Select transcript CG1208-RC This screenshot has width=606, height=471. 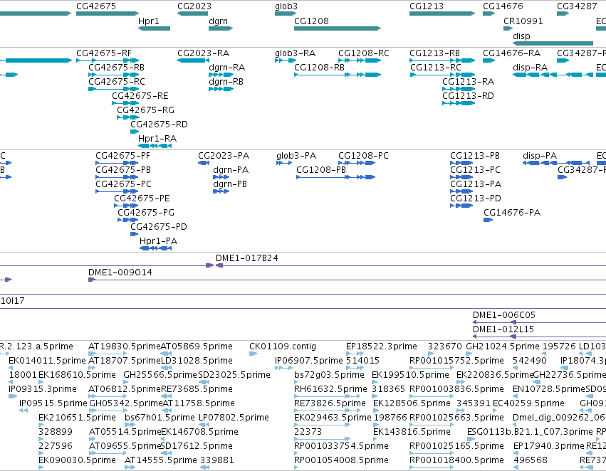364,53
